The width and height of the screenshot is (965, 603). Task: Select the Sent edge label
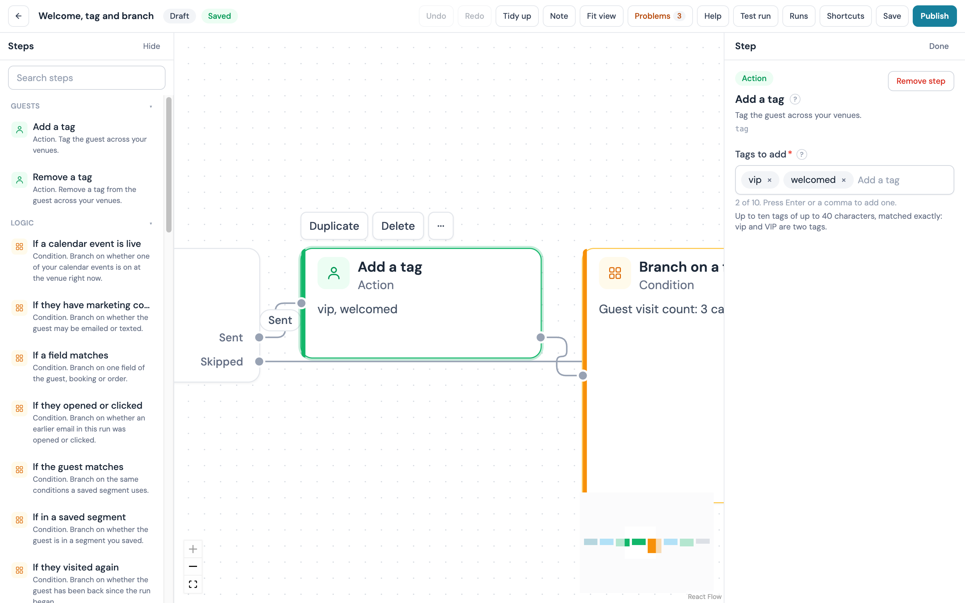pyautogui.click(x=280, y=320)
